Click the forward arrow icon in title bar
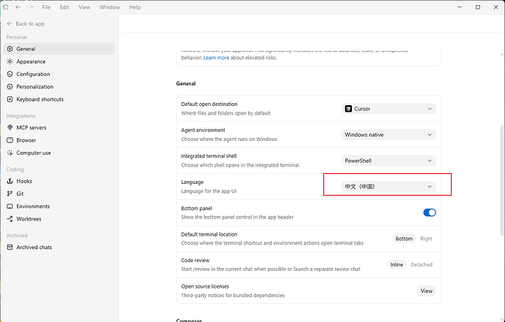This screenshot has width=505, height=322. [x=31, y=7]
